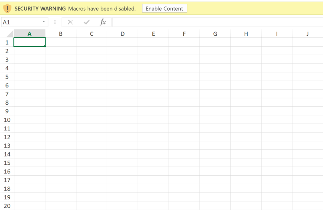Select row 20 header
This screenshot has height=210, width=323.
[x=7, y=206]
